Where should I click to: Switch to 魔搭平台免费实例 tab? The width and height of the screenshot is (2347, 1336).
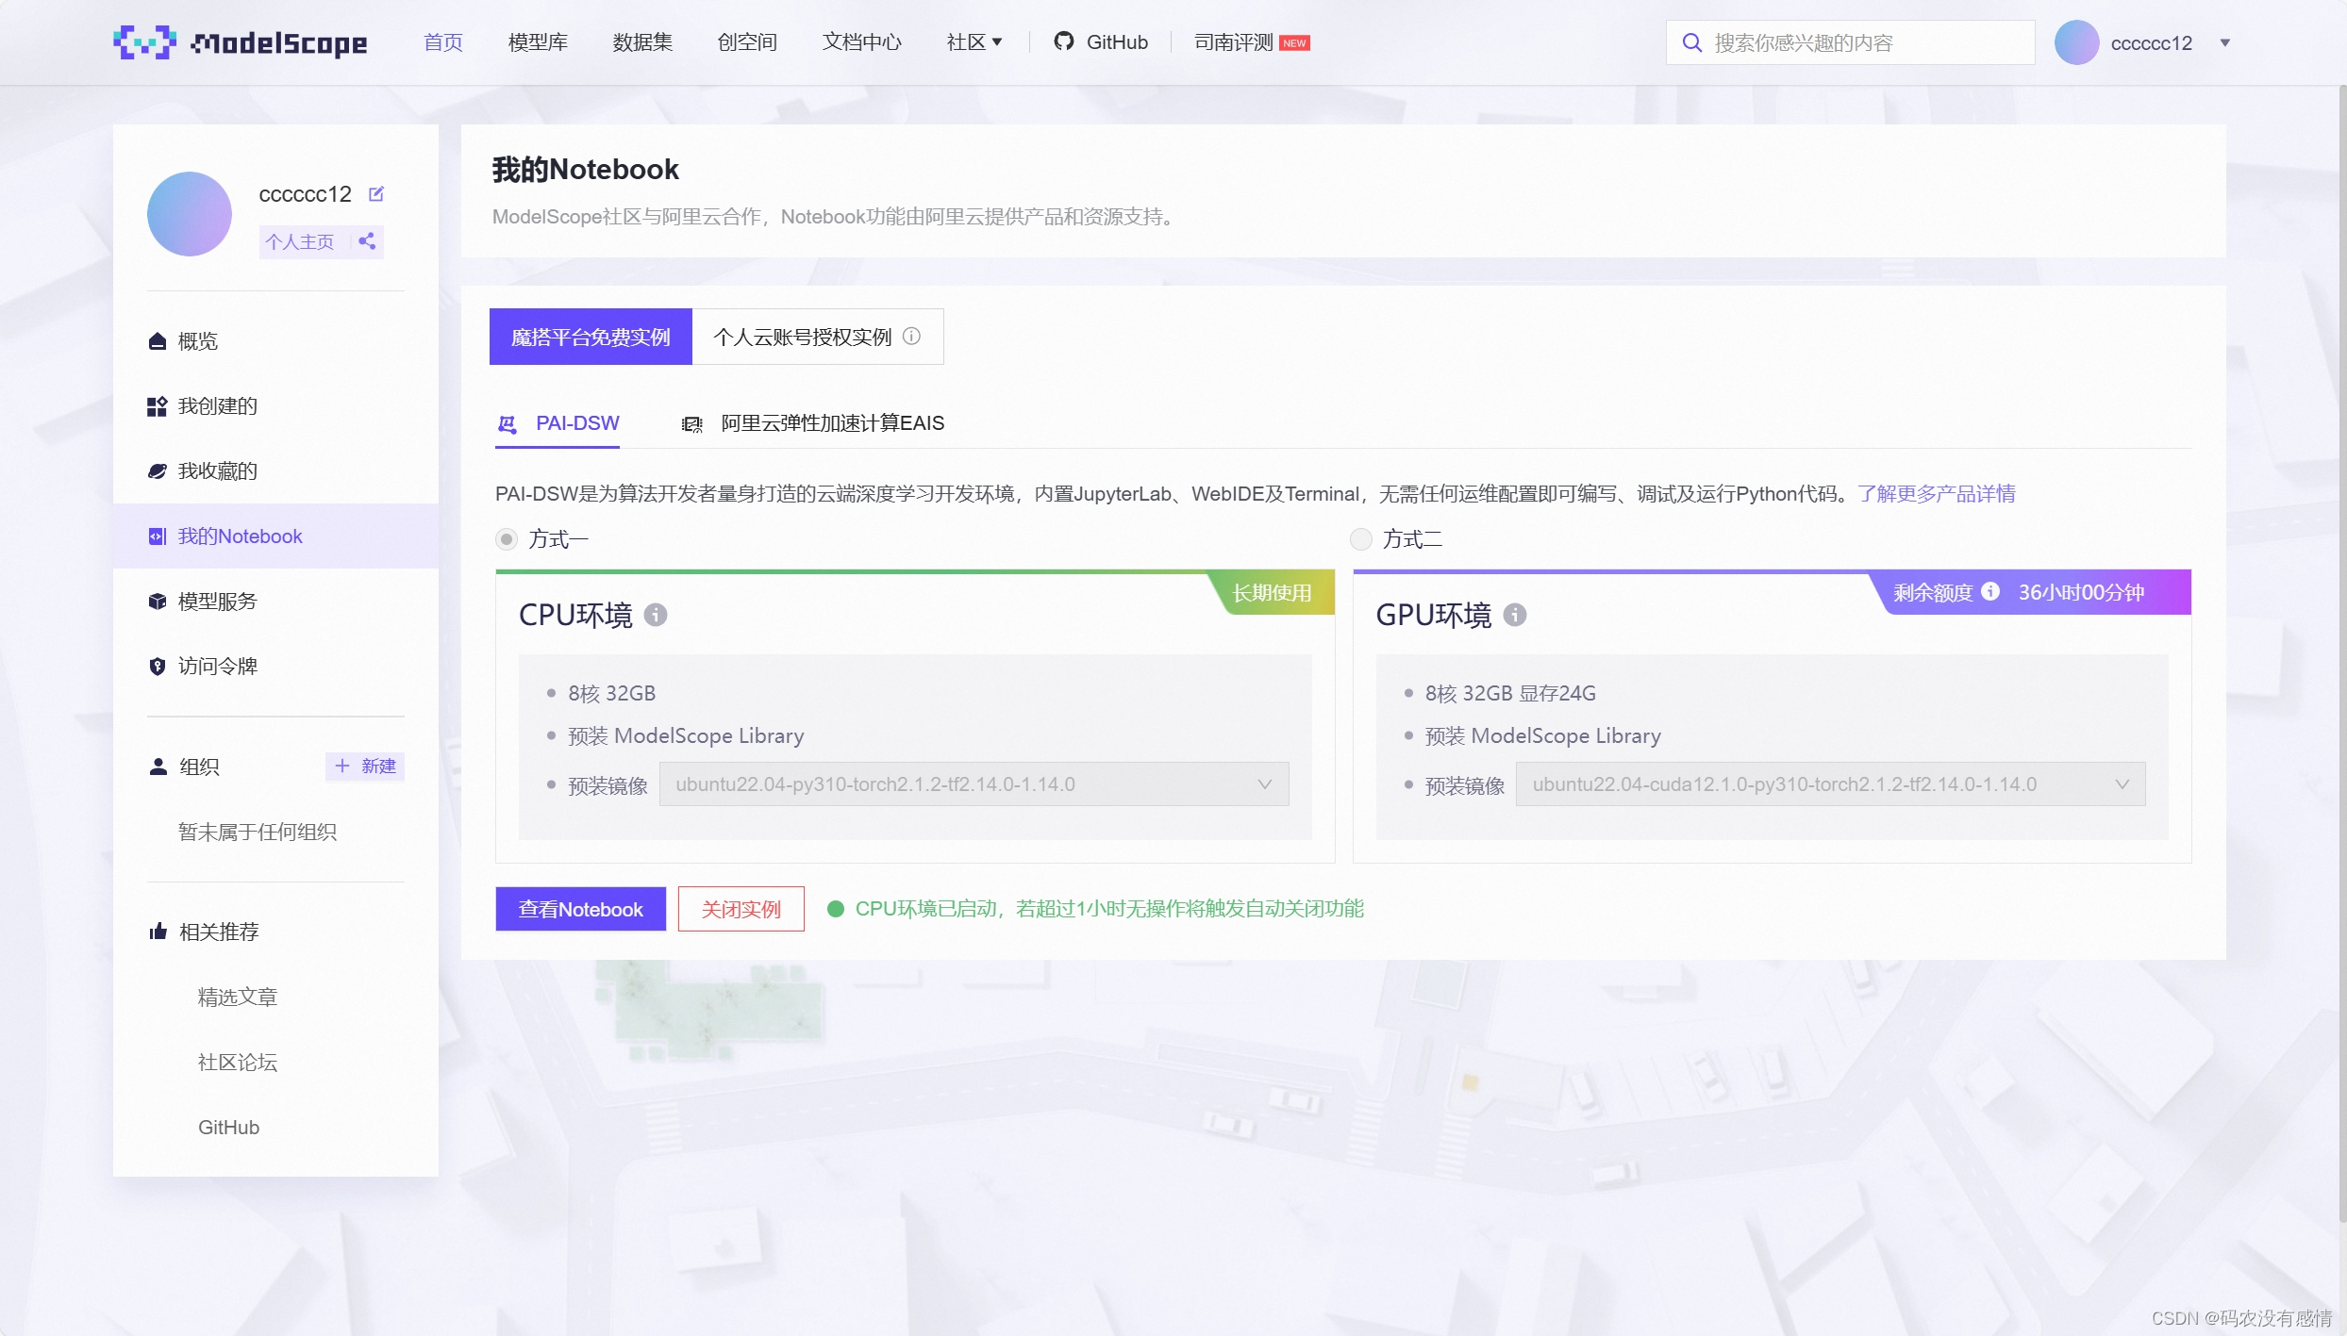tap(591, 337)
